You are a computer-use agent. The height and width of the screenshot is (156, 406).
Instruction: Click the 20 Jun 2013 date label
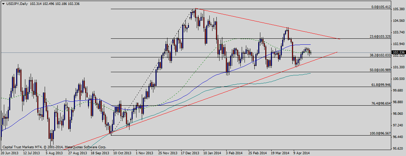tap(10, 153)
